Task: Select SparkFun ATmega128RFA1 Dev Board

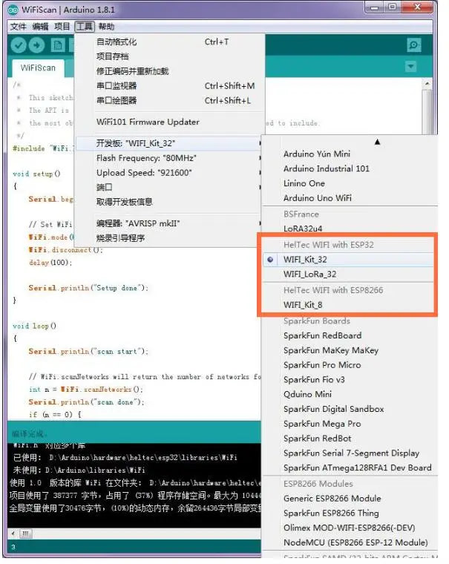Action: 350,468
